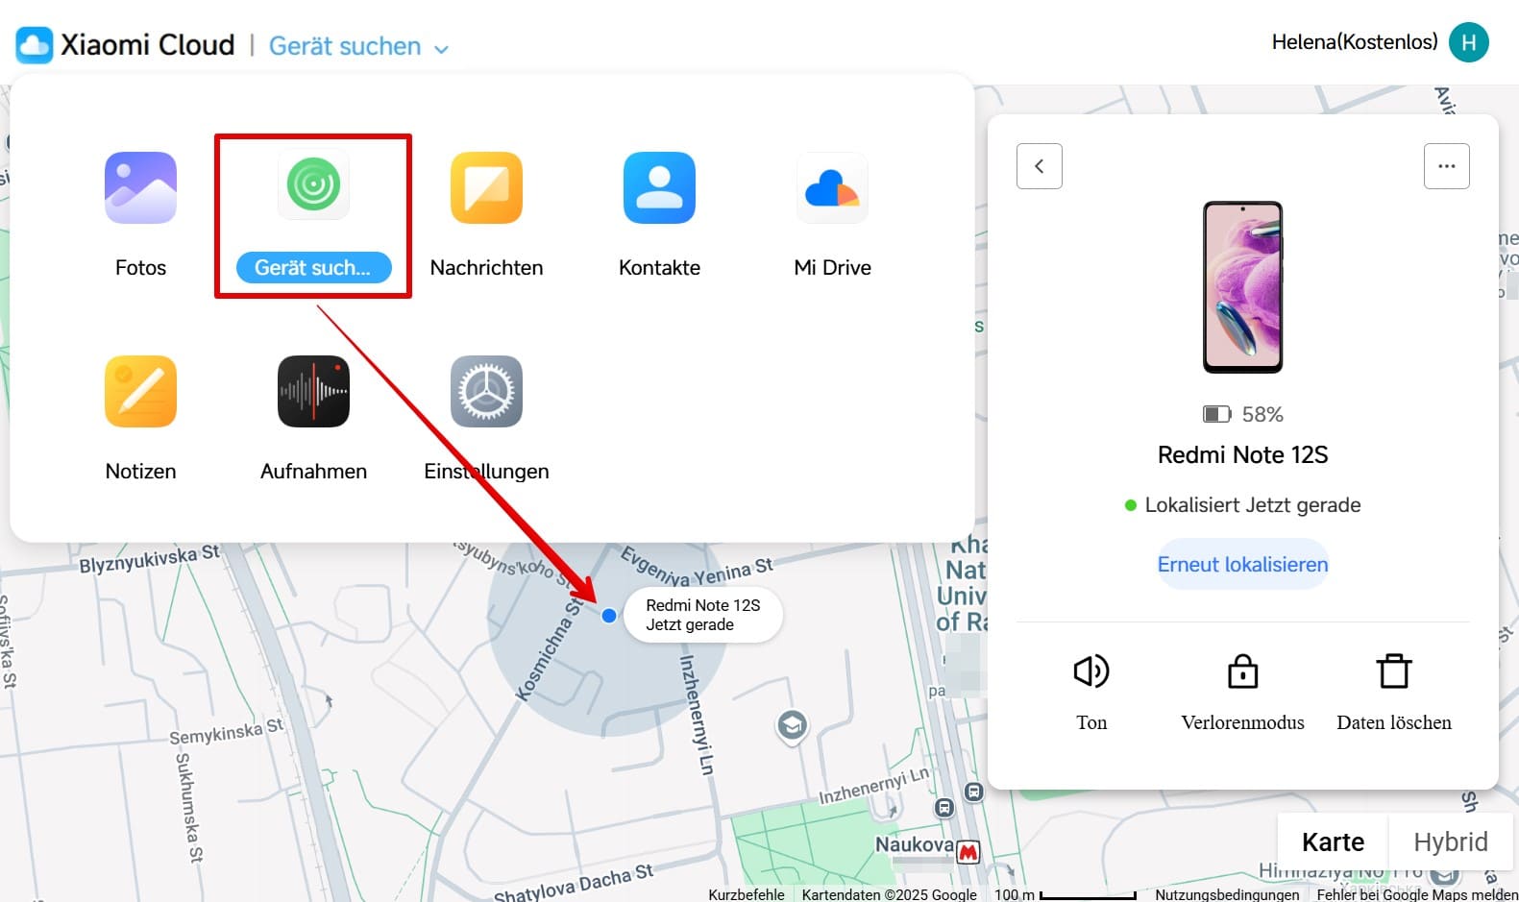The height and width of the screenshot is (902, 1519).
Task: Click the Aufnahmen label
Action: point(313,472)
